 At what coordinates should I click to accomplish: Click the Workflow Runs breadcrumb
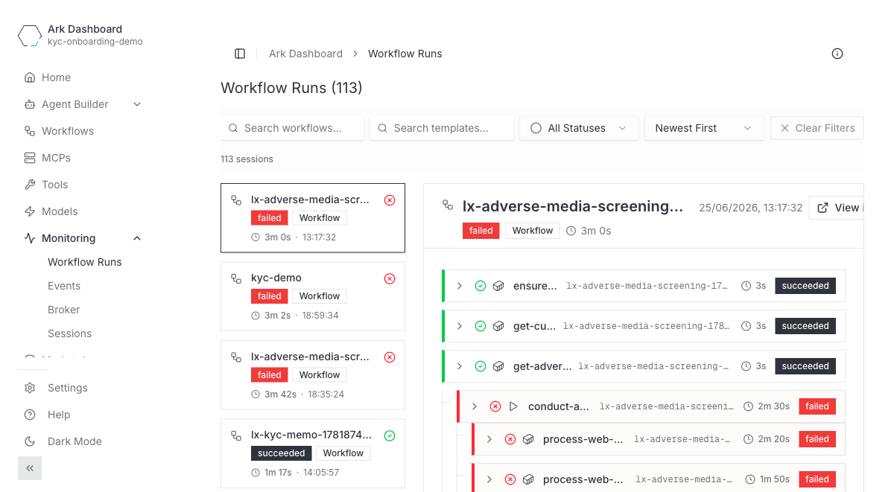(x=405, y=54)
